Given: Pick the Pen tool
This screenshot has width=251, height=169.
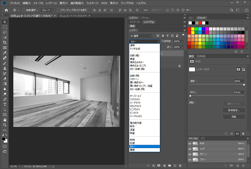Looking at the screenshot, I should pyautogui.click(x=5, y=99).
